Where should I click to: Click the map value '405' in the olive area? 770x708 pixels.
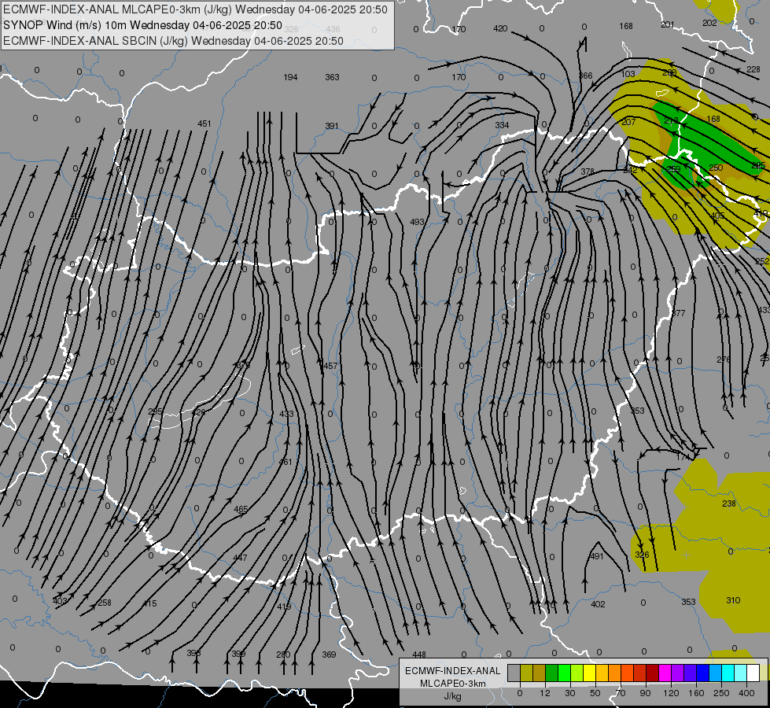click(717, 216)
